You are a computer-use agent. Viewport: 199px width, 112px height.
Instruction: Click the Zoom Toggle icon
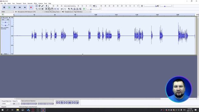pos(80,9)
